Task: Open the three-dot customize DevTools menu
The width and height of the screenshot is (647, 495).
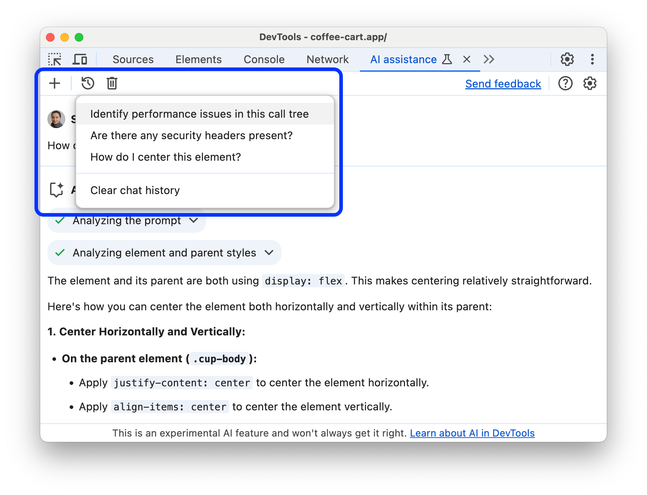Action: pyautogui.click(x=592, y=59)
